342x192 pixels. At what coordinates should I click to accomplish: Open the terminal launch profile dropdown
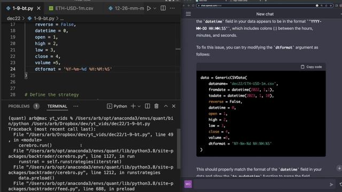click(x=139, y=106)
